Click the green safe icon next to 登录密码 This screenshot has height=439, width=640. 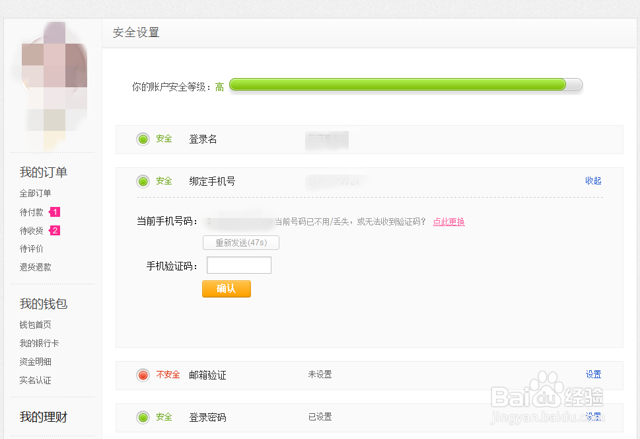coord(143,417)
